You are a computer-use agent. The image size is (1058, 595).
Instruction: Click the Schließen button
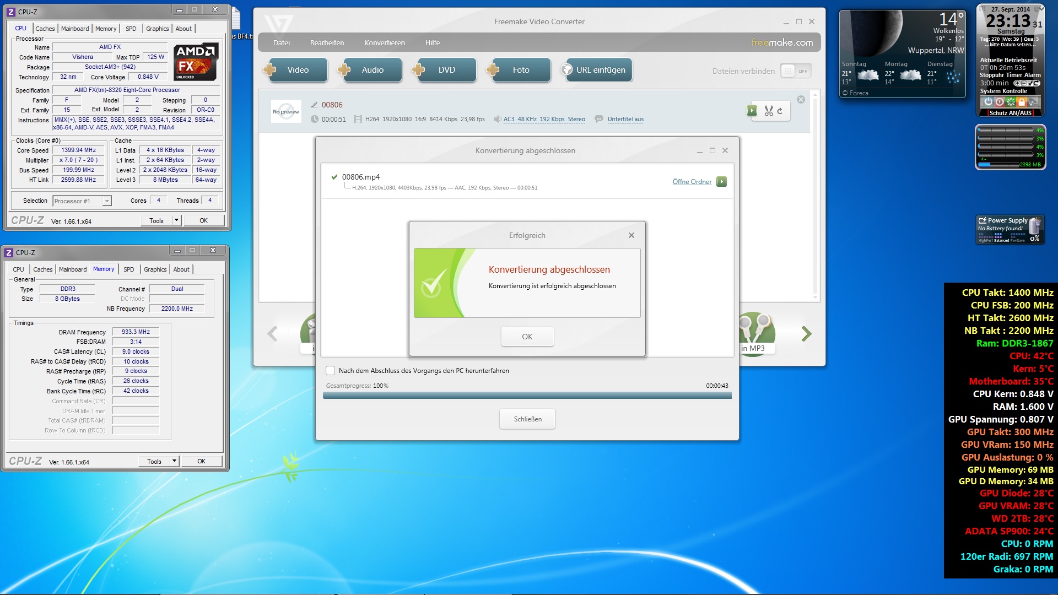coord(527,419)
